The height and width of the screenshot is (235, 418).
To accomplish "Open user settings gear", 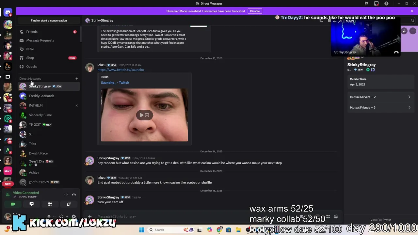I will coord(74,216).
